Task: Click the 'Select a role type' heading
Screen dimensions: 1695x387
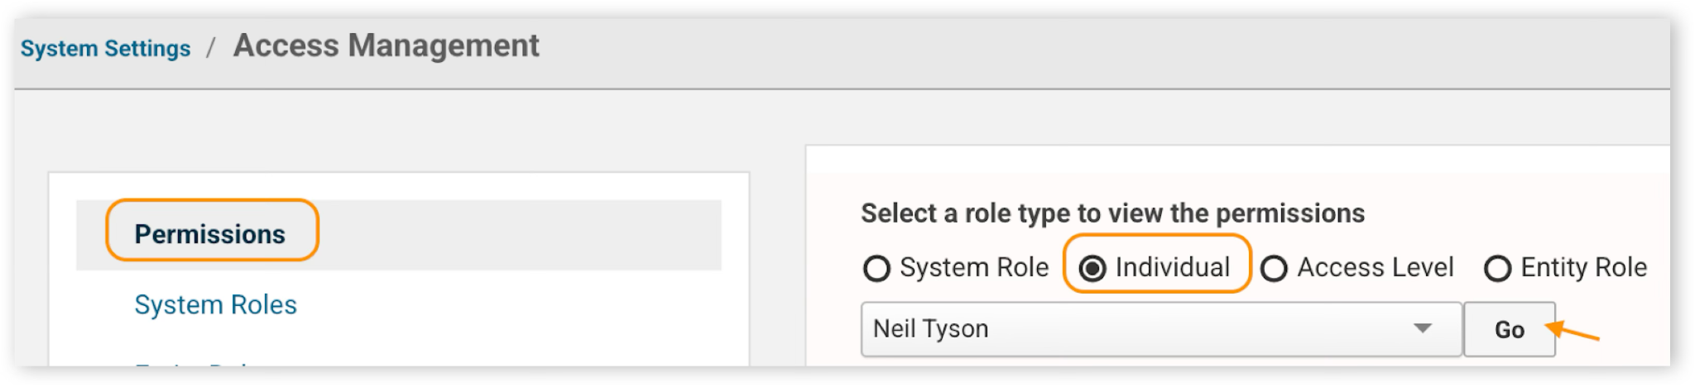Action: pos(1112,213)
